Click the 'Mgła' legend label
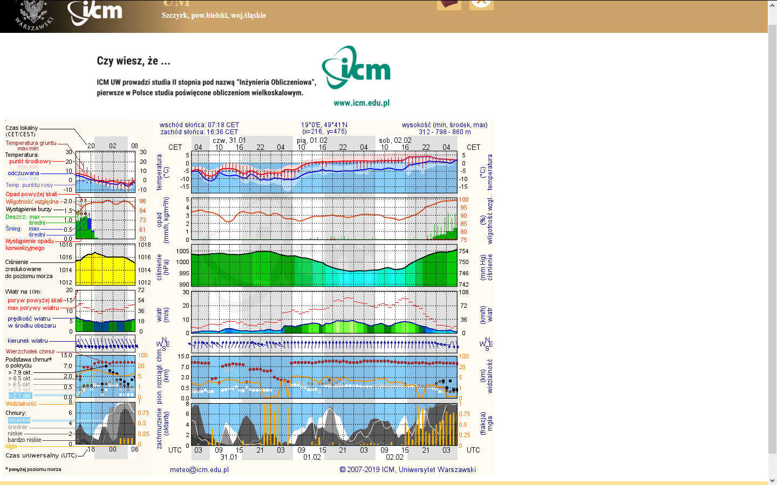This screenshot has height=485, width=777. tap(11, 446)
